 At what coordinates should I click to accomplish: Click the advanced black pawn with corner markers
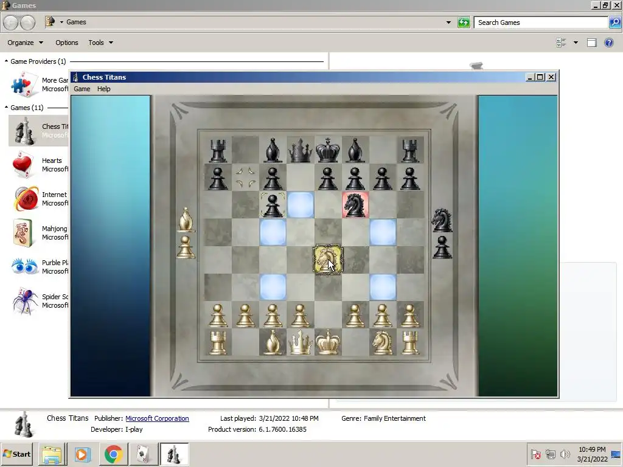click(273, 205)
